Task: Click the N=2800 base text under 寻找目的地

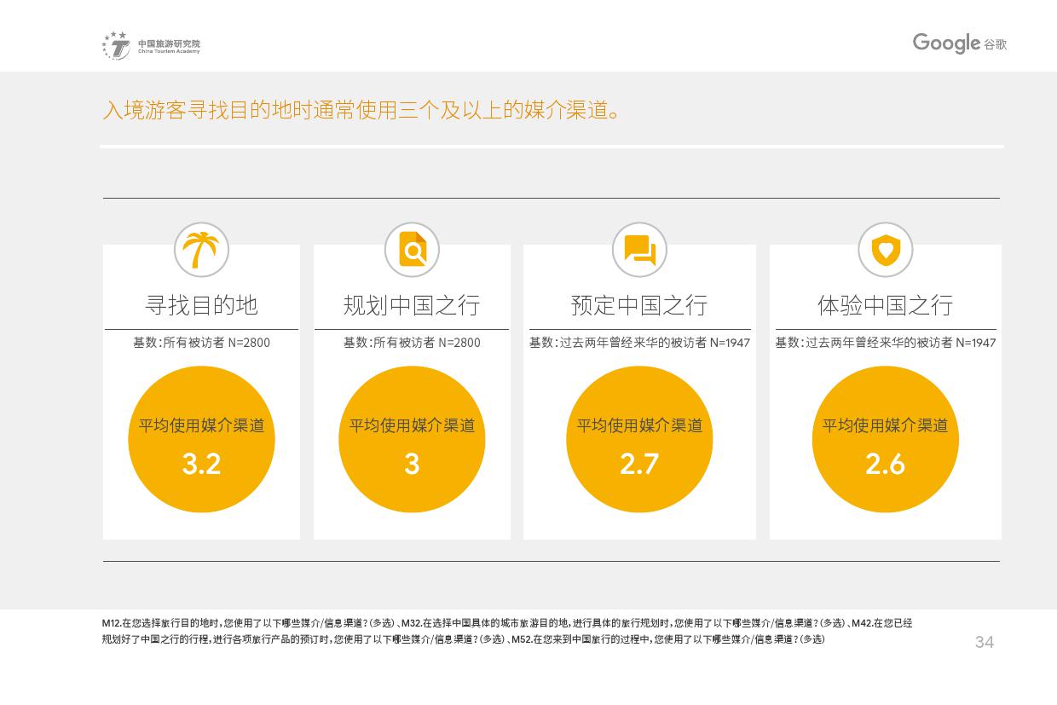Action: (202, 343)
